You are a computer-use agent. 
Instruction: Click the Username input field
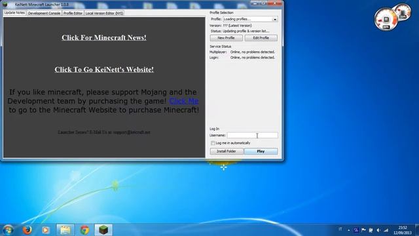(x=252, y=135)
